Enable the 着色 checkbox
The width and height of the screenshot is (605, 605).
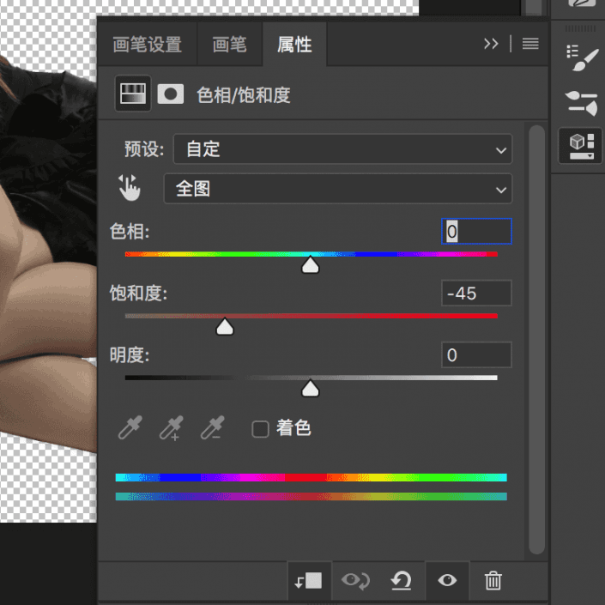[x=260, y=429]
